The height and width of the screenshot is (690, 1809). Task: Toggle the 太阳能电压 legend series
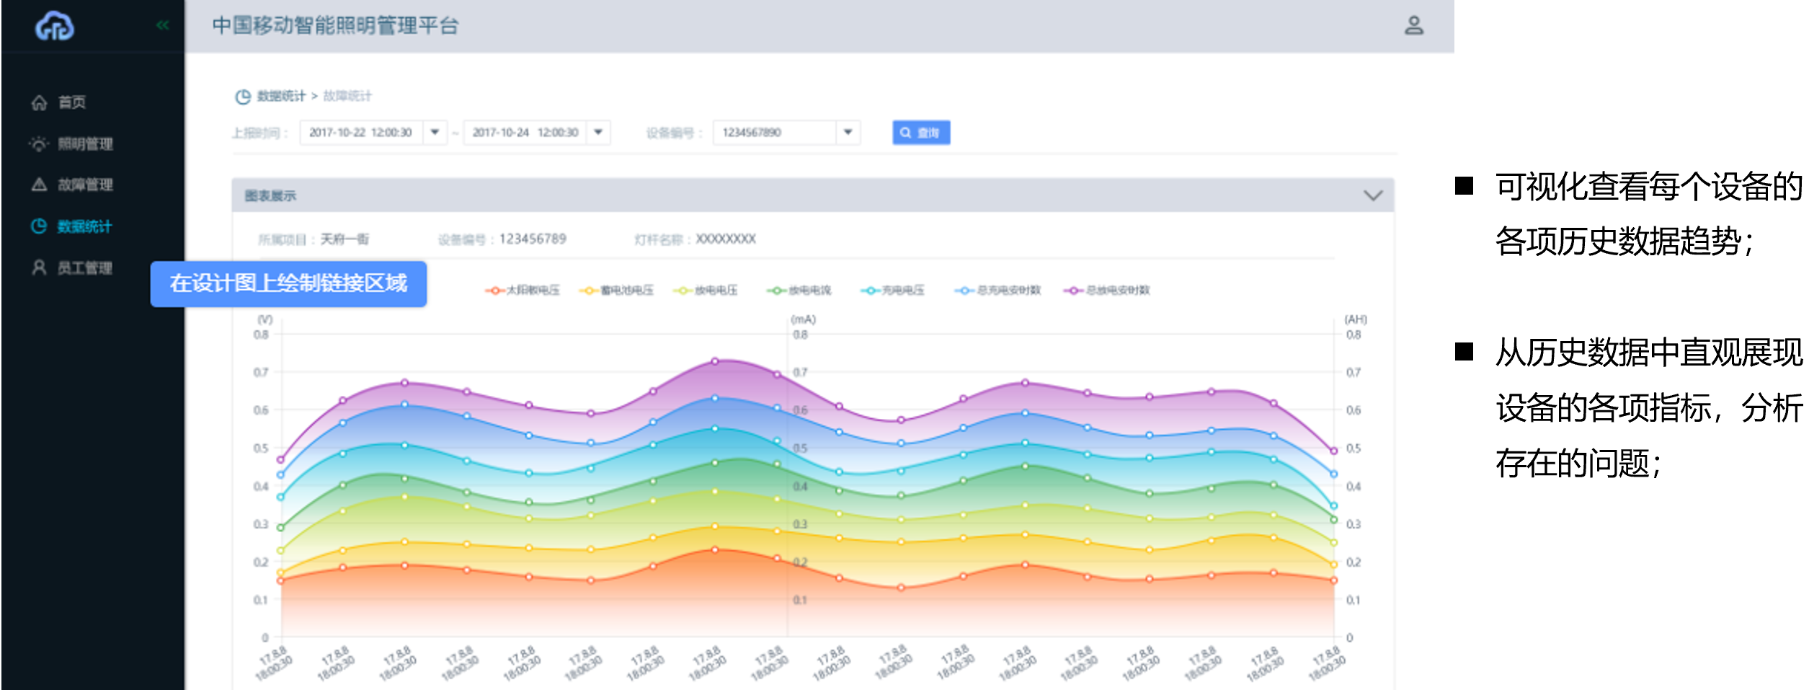pos(523,291)
